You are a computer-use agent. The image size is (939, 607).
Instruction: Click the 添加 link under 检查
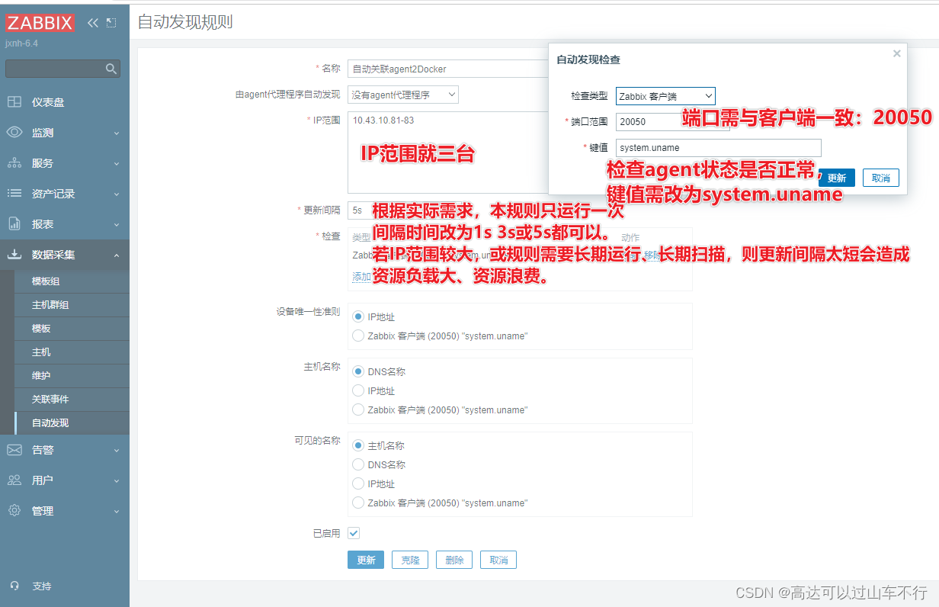pos(361,277)
